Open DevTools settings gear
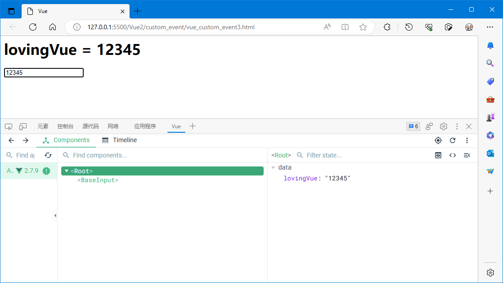The image size is (503, 283). pos(444,126)
